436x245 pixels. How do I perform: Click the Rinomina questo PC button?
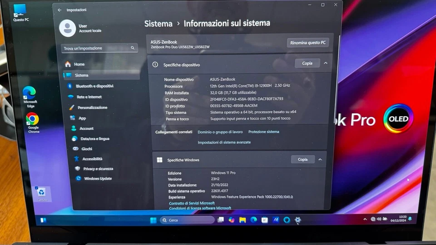308,43
